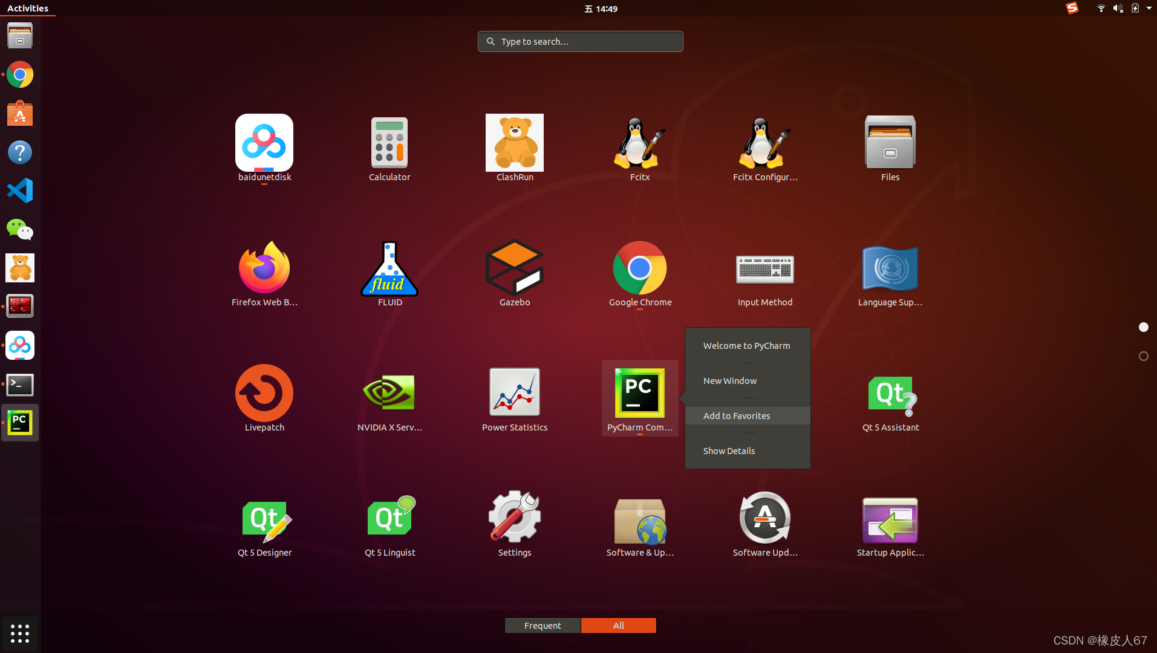1157x653 pixels.
Task: Switch to the All tab
Action: tap(619, 625)
